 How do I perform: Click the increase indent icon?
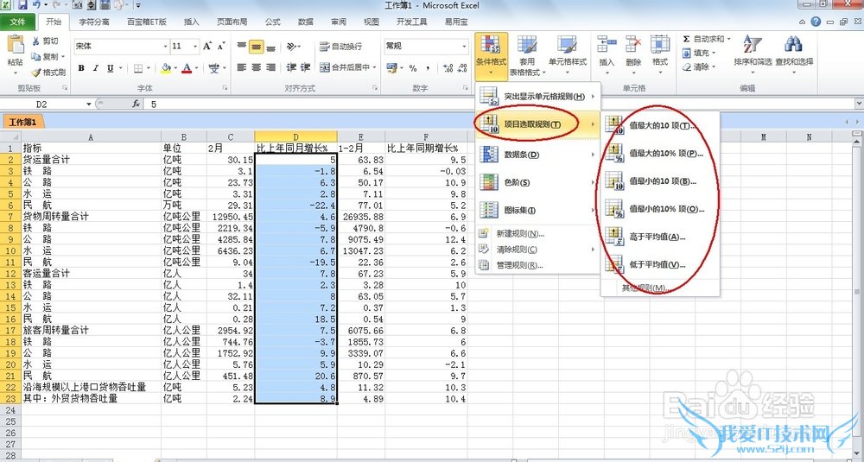tap(305, 67)
